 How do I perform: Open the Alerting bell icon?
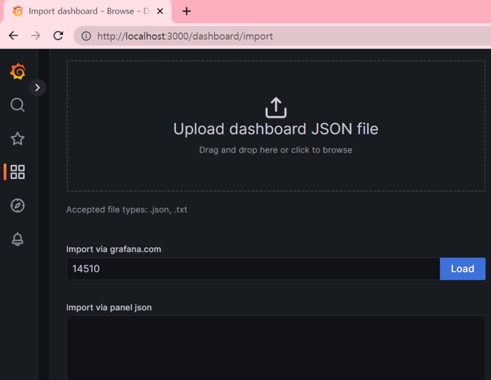click(x=18, y=239)
